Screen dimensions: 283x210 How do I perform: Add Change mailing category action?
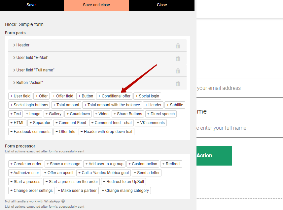[125, 191]
